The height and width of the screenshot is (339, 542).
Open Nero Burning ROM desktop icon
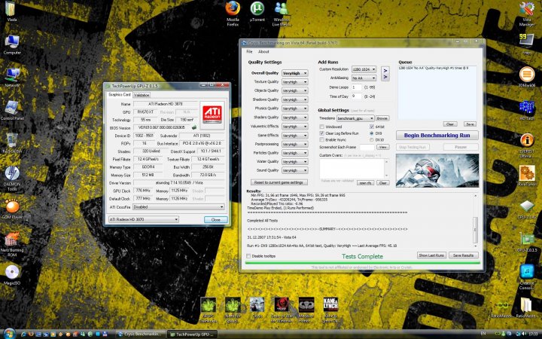coord(12,245)
